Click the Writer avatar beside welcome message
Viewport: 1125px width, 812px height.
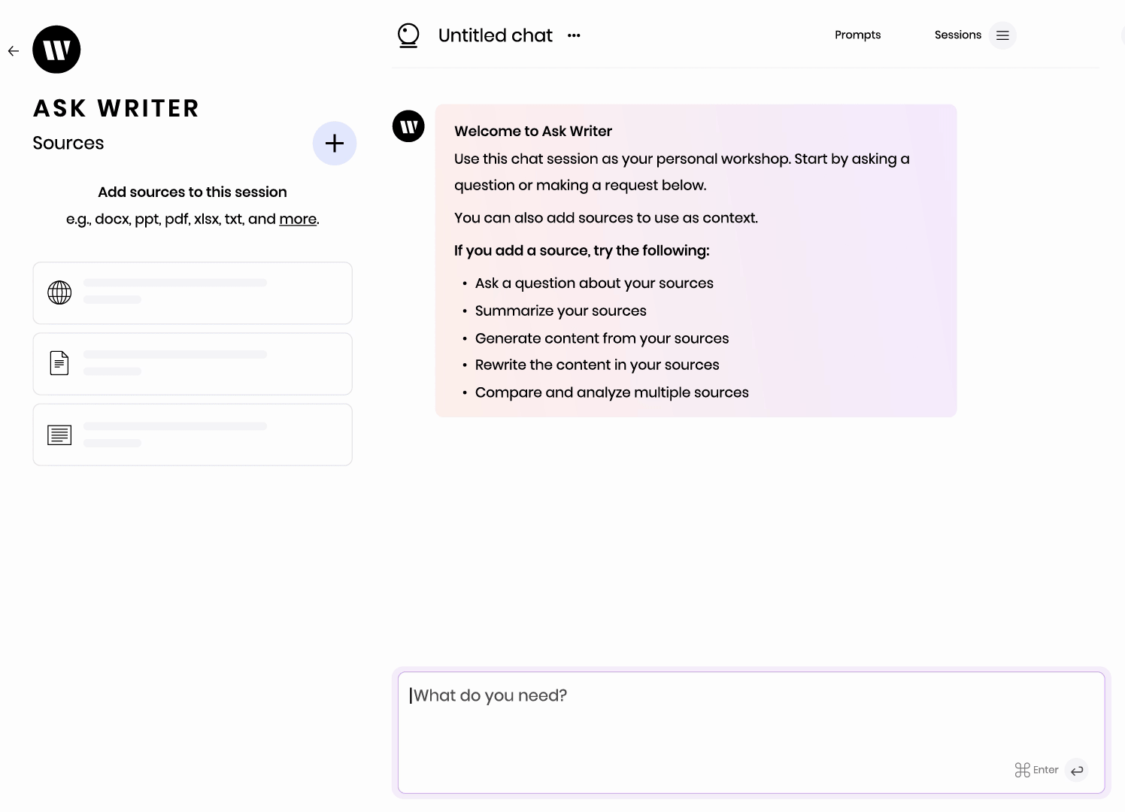point(409,126)
